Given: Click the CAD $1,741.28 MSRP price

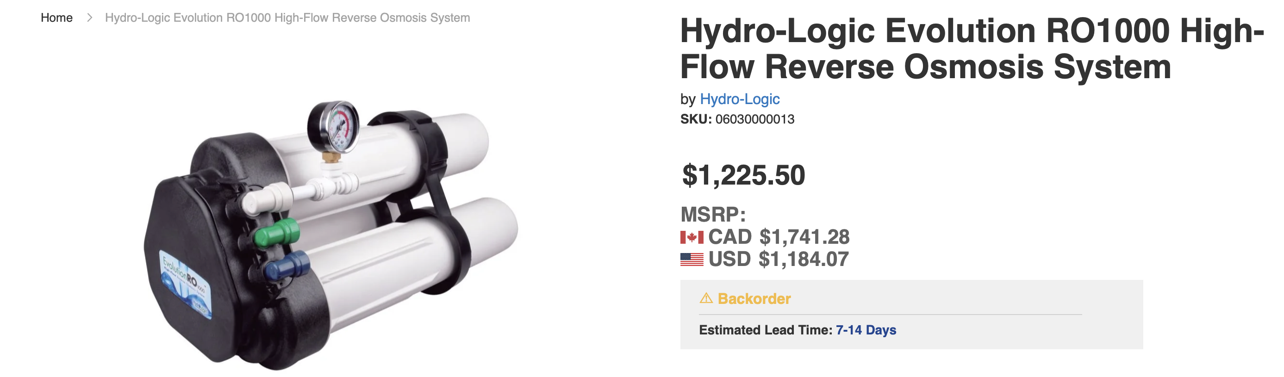Looking at the screenshot, I should (779, 237).
